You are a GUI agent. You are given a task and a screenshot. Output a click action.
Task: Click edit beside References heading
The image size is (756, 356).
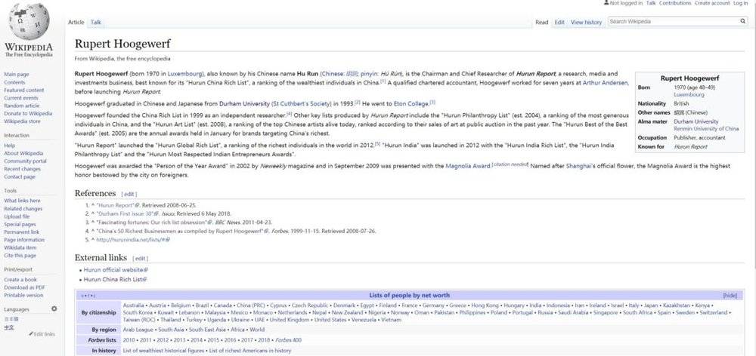(x=130, y=194)
